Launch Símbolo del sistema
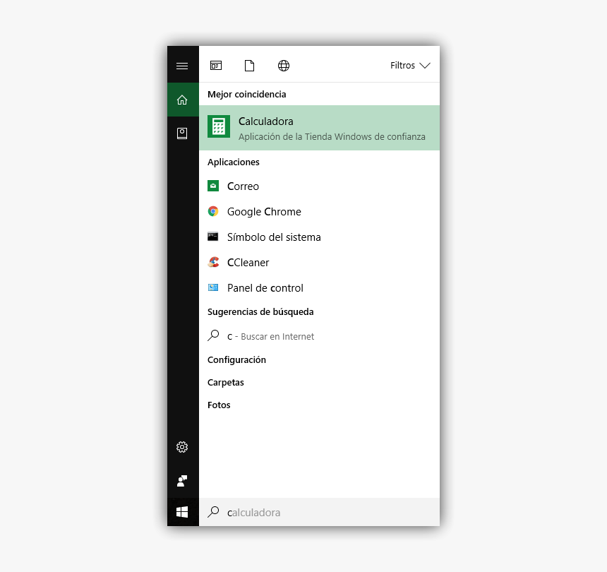This screenshot has height=572, width=607. coord(274,237)
